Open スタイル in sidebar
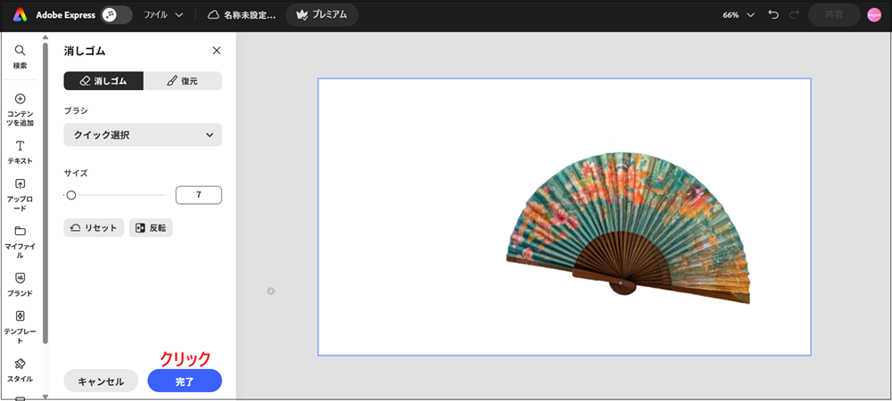 (20, 371)
